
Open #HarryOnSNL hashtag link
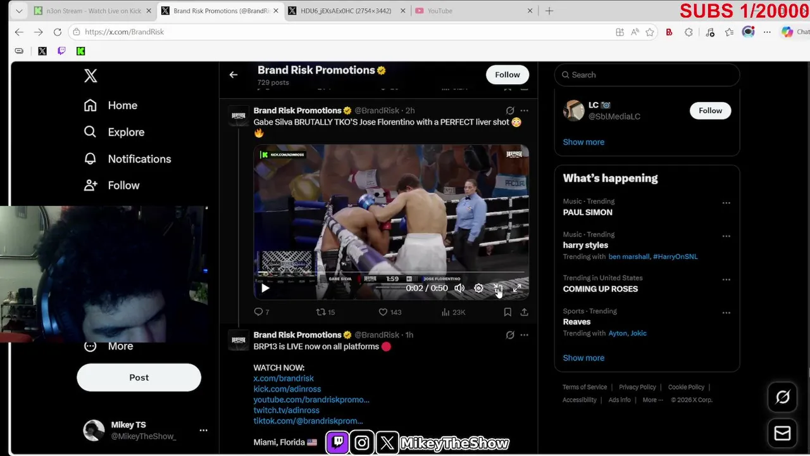tap(675, 256)
